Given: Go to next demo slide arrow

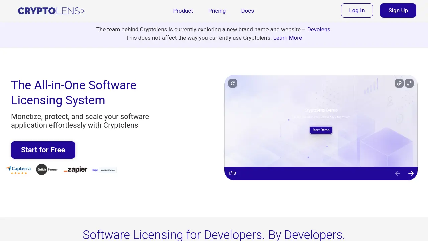Looking at the screenshot, I should (411, 173).
